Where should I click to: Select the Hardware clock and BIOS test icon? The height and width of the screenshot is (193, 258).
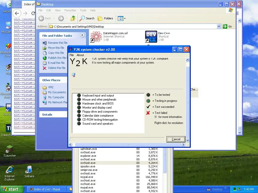pos(79,104)
